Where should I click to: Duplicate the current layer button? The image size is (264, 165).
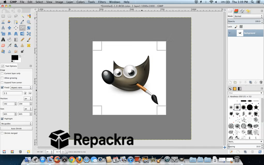251,82
